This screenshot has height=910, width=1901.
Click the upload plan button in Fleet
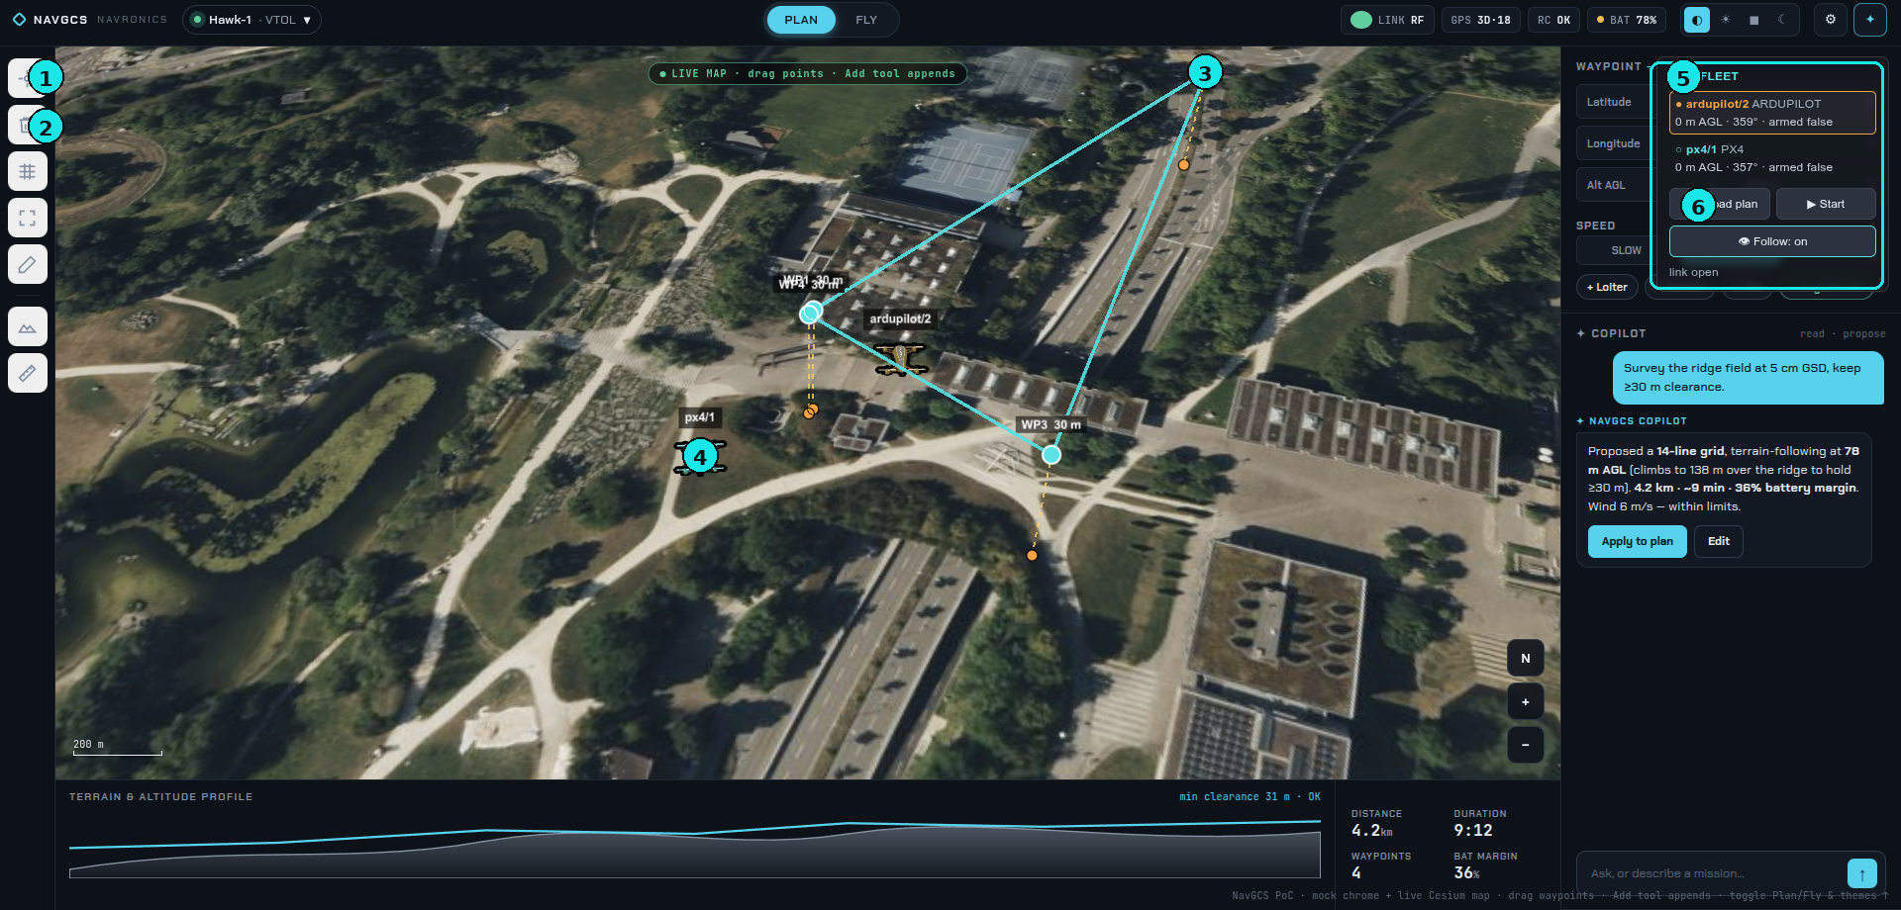[x=1719, y=204]
